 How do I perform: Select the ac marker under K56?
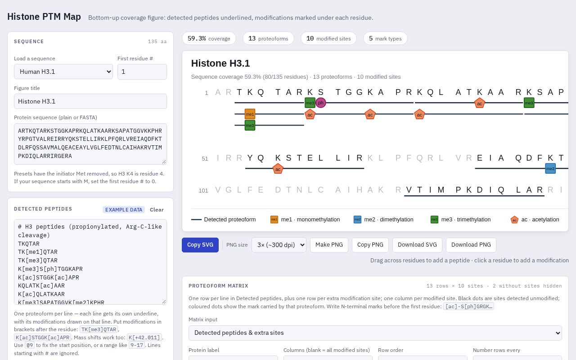point(278,169)
